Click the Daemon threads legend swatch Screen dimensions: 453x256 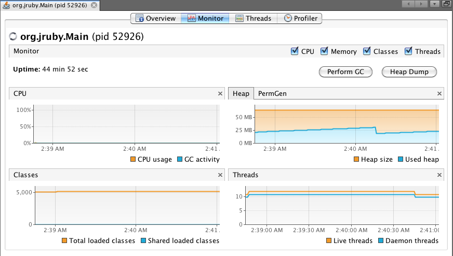tap(381, 240)
